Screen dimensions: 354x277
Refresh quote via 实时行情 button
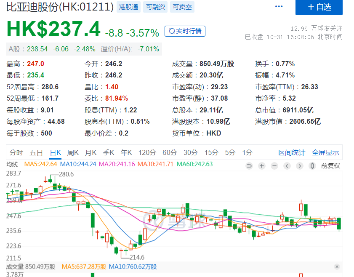tap(185, 31)
